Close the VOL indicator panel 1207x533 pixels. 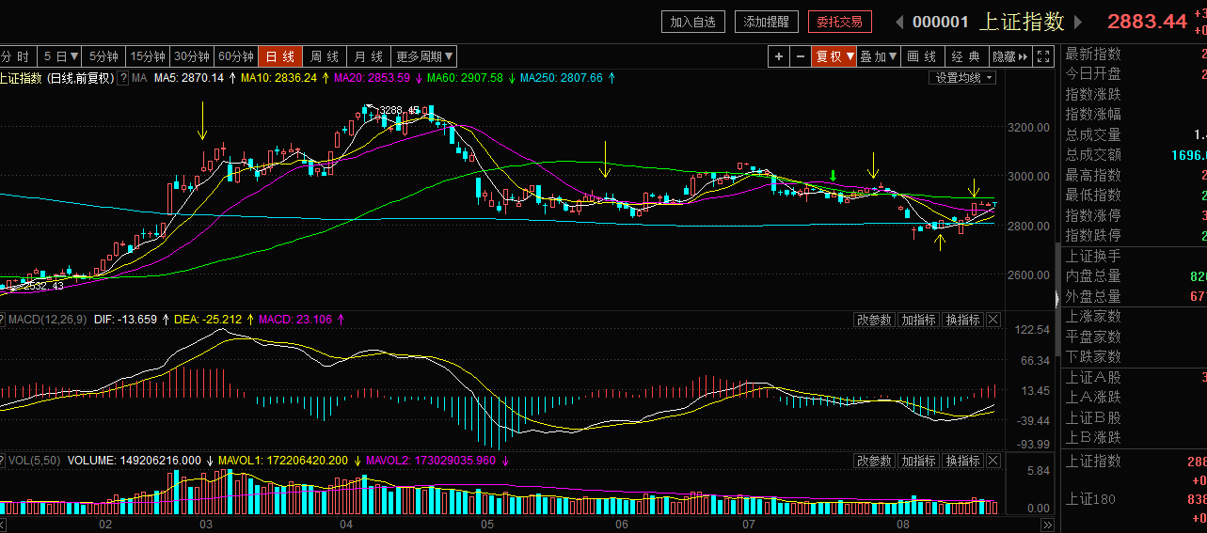pos(993,461)
